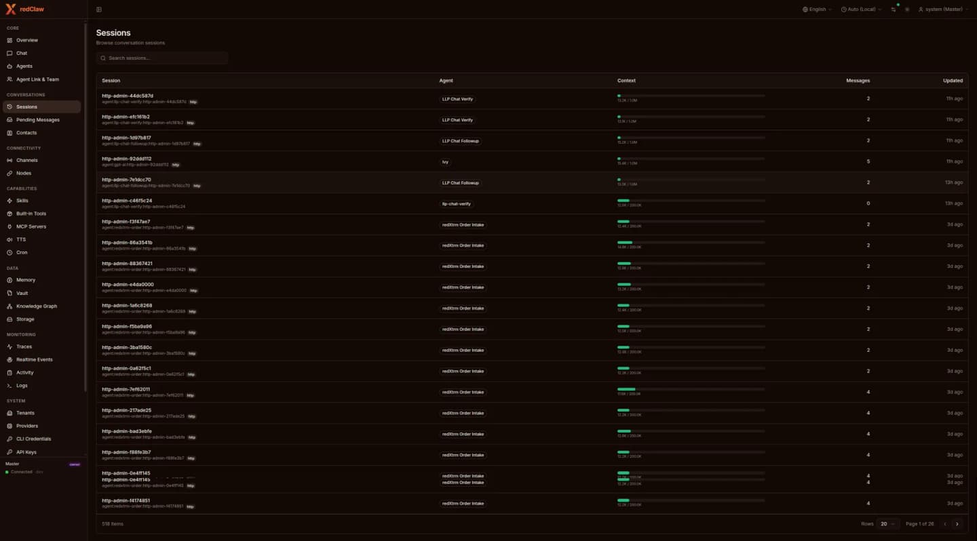Toggle the sidebar collapse icon

[x=99, y=9]
